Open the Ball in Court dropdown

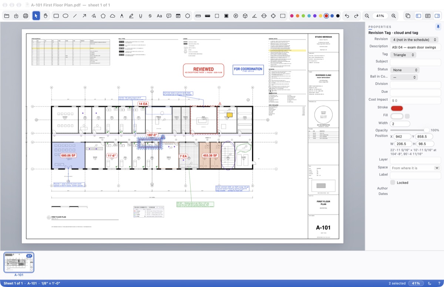coord(404,77)
